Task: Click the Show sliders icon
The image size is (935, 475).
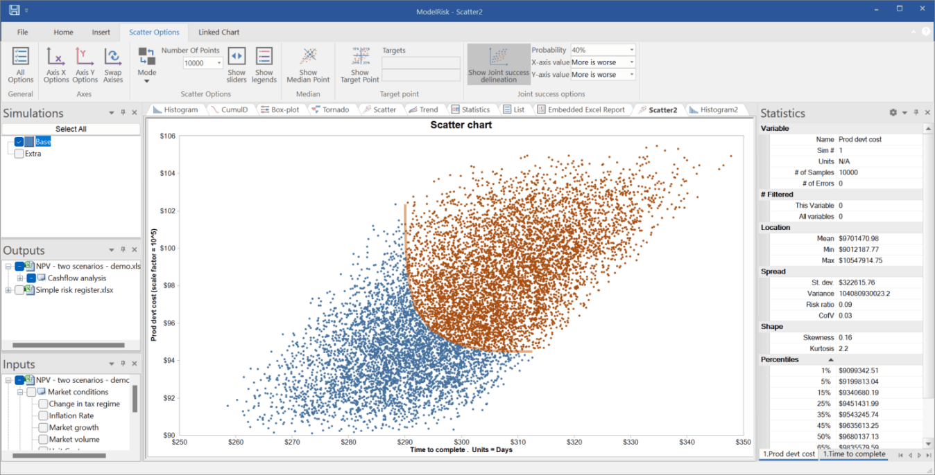Action: pos(237,64)
